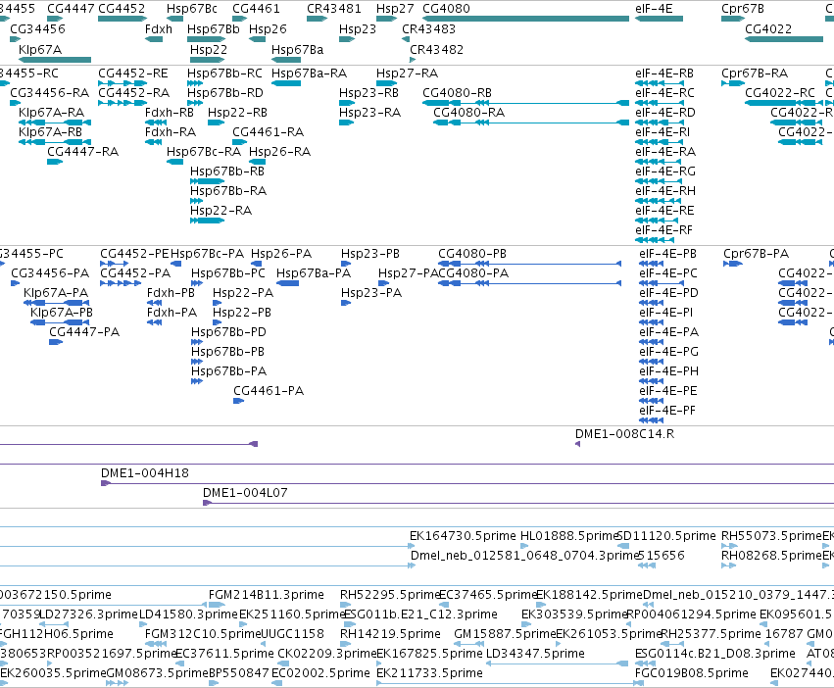This screenshot has width=834, height=688.
Task: Select protein label Fdxh-PA
Action: coord(172,313)
